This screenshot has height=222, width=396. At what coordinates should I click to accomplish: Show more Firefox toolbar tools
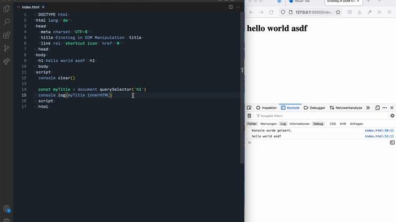(x=379, y=12)
